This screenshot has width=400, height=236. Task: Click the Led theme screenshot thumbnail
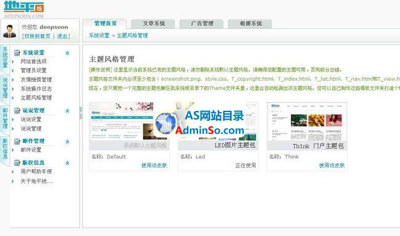pos(218,121)
